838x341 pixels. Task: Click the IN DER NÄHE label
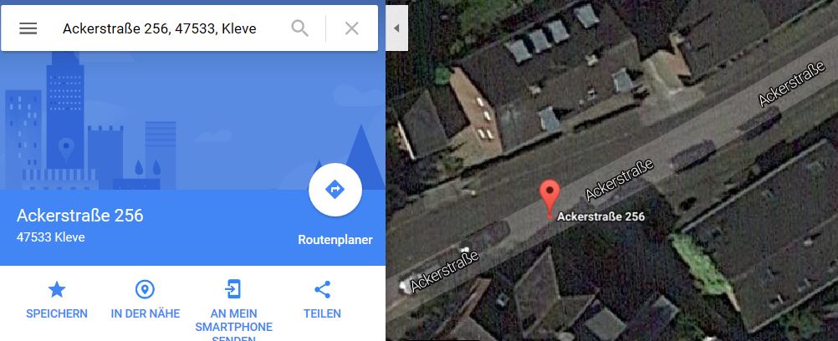pos(146,313)
